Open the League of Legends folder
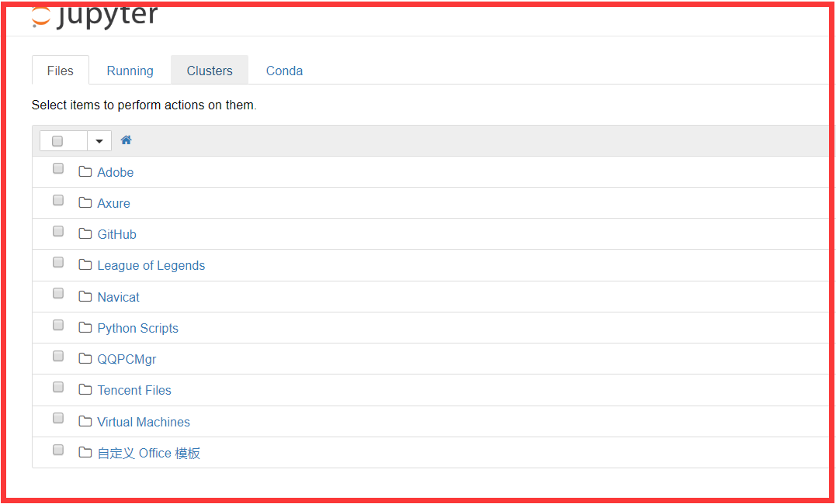The height and width of the screenshot is (504, 836). tap(151, 265)
